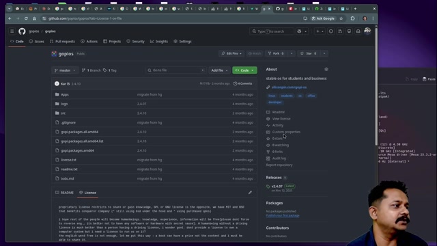Viewport: 437px width, 246px height.
Task: Open the browser home page
Action: point(34,18)
